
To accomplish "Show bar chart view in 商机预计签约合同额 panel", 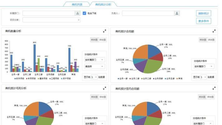I will tap(202, 97).
